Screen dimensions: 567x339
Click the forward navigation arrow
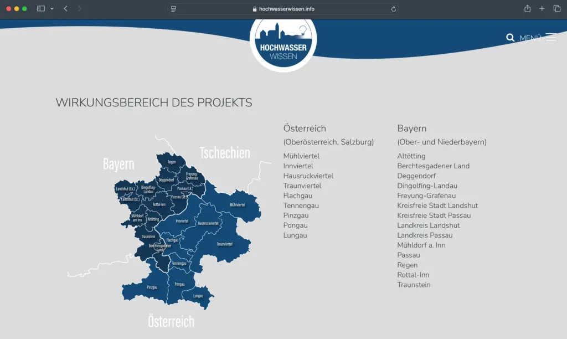tap(81, 8)
